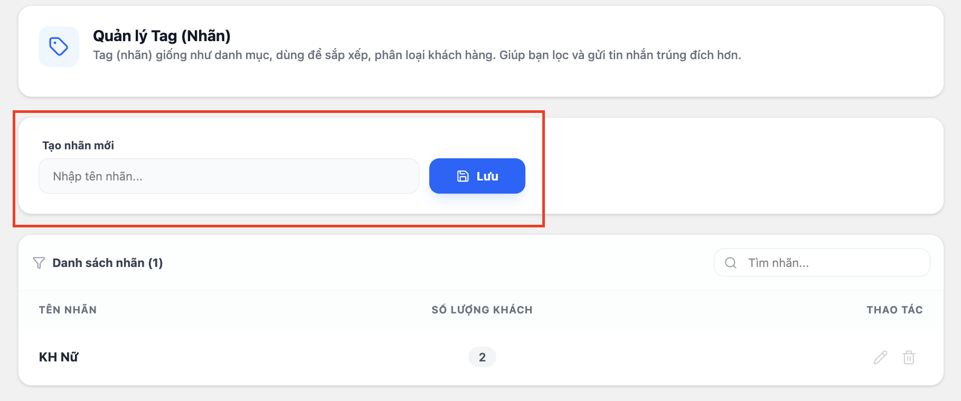Click the THAO TÁC column header
The height and width of the screenshot is (401, 961).
tap(894, 310)
